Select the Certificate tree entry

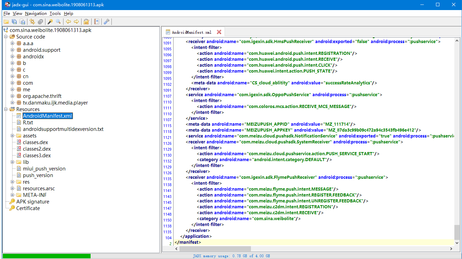click(x=28, y=208)
